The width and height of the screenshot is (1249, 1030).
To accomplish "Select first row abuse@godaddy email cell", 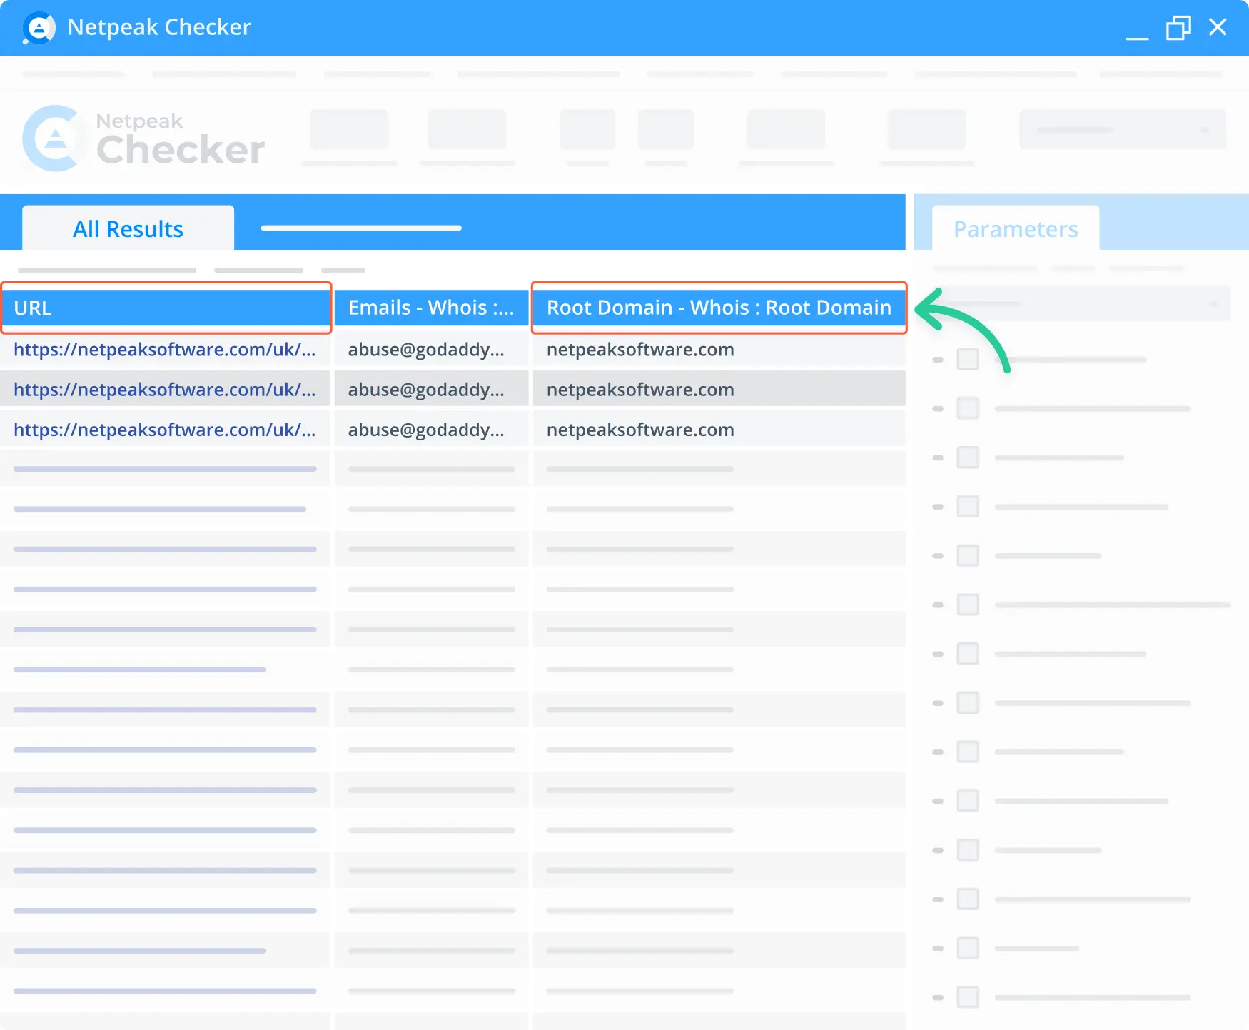I will coord(431,350).
